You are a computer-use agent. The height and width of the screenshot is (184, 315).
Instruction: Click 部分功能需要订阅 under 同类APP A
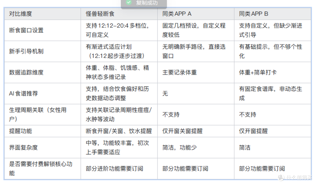click(x=196, y=169)
